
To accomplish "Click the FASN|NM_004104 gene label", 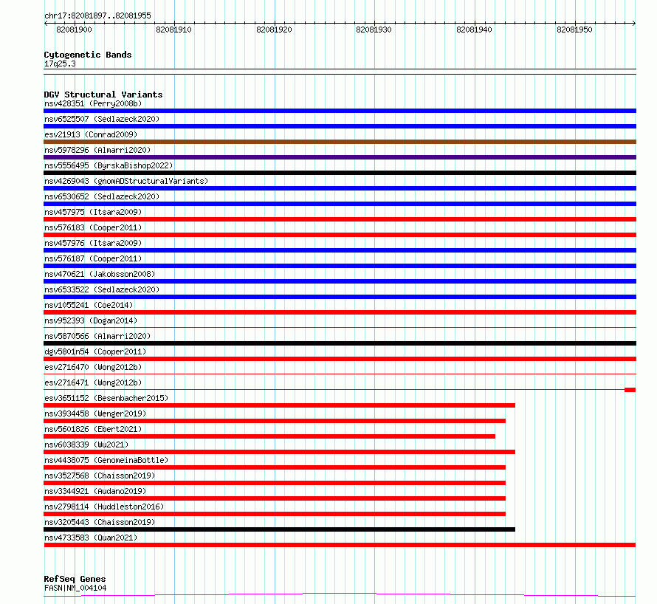I will [x=75, y=588].
